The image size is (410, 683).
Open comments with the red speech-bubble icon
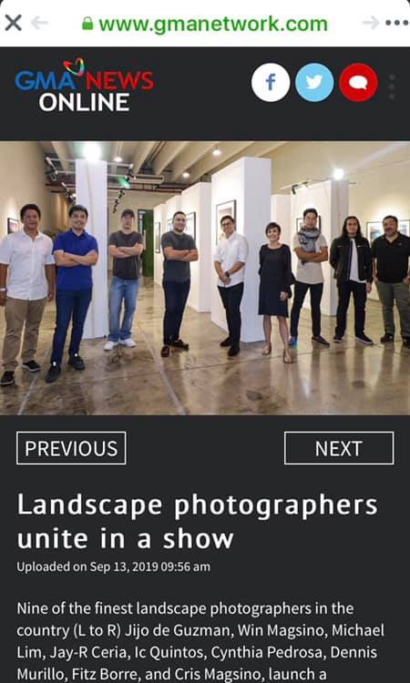click(x=359, y=82)
